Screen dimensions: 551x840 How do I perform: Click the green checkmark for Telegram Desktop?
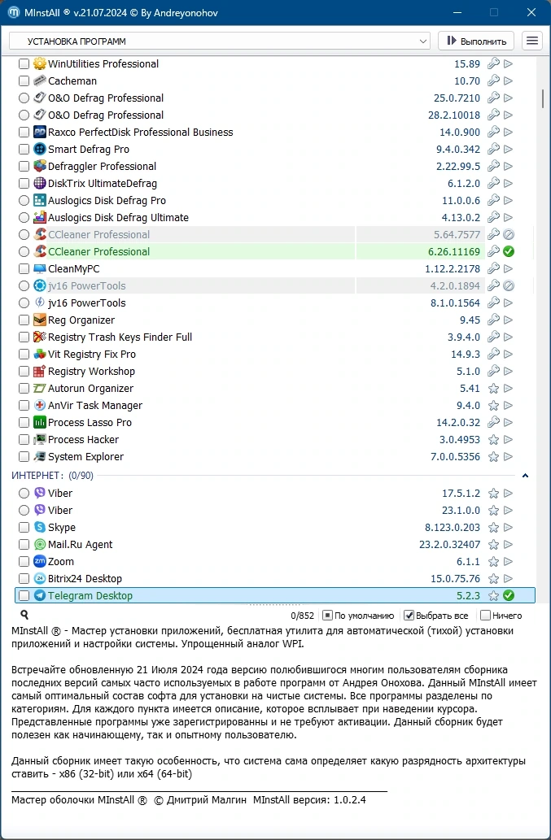509,595
